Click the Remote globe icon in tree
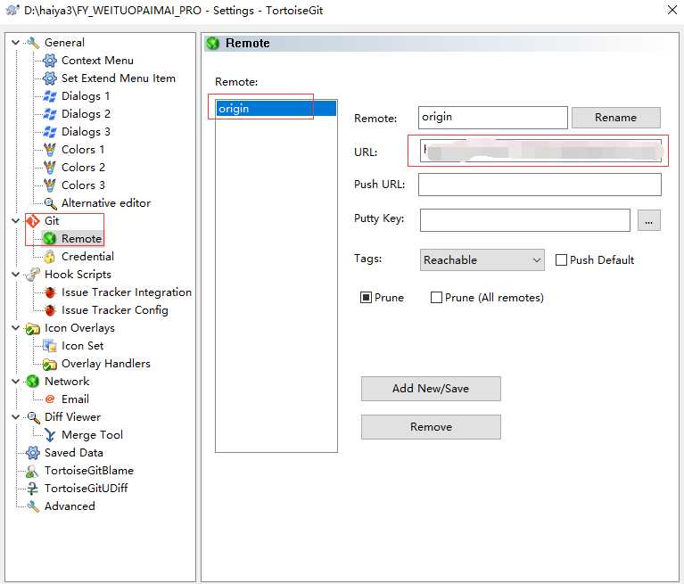 point(50,239)
